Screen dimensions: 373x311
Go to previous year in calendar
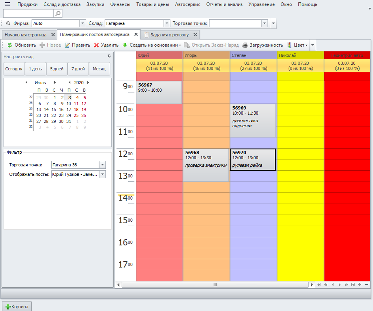pos(69,83)
